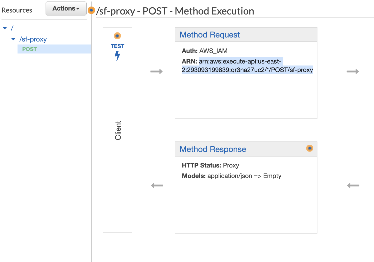The width and height of the screenshot is (374, 262).
Task: Click the vertical Client label
Action: pyautogui.click(x=118, y=130)
